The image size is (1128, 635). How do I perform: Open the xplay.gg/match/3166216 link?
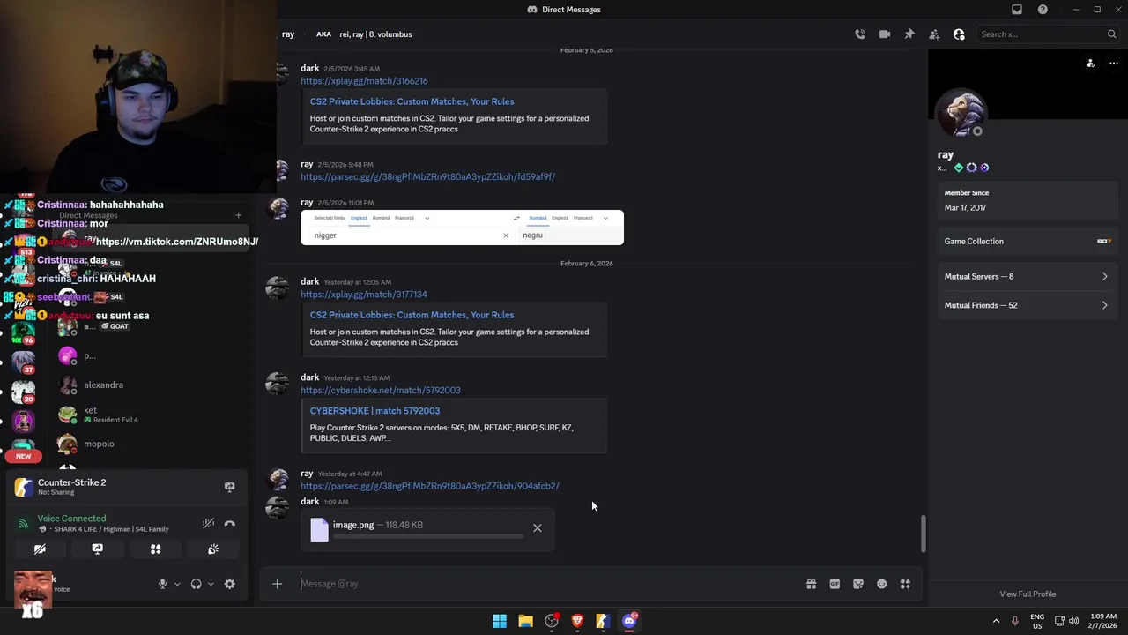[364, 81]
